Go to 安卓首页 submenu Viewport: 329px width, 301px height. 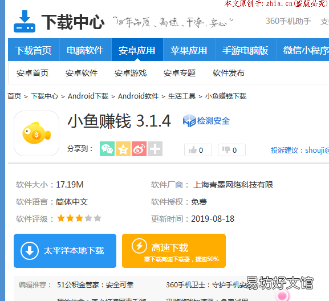point(33,73)
